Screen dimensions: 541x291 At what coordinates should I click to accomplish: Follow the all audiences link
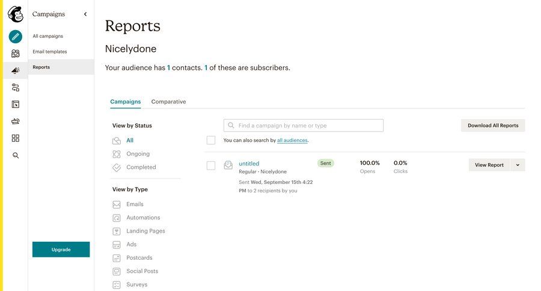[x=292, y=140]
